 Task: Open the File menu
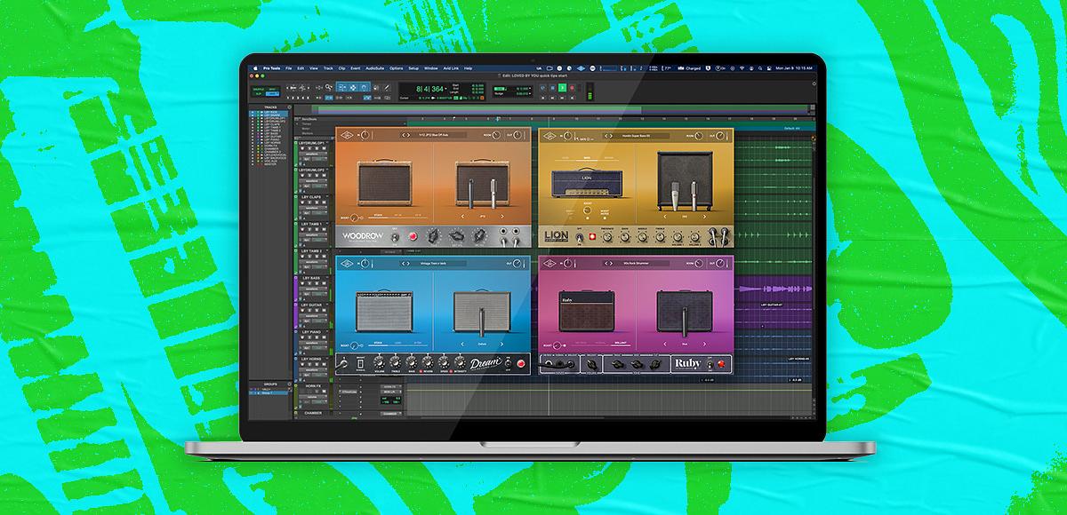288,68
